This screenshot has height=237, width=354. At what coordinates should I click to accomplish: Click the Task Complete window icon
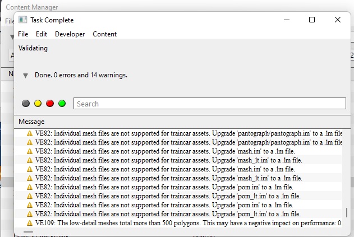point(22,20)
